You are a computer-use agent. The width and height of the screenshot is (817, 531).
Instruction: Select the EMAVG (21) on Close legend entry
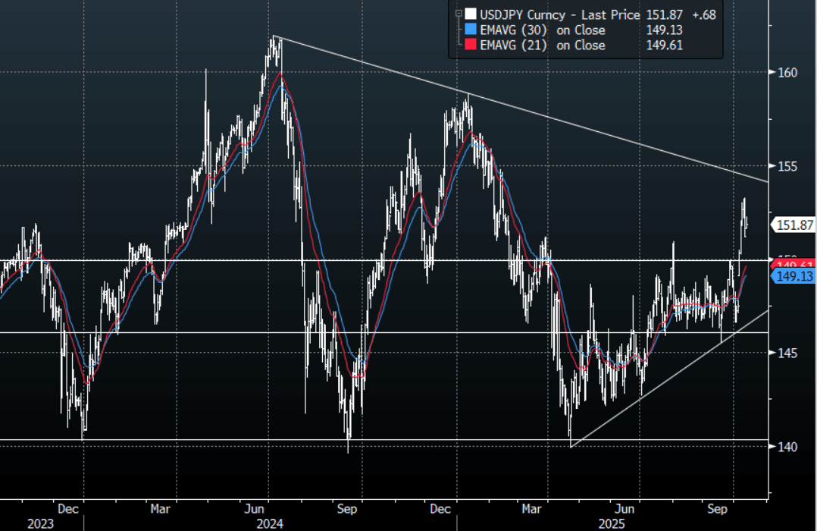pyautogui.click(x=543, y=46)
